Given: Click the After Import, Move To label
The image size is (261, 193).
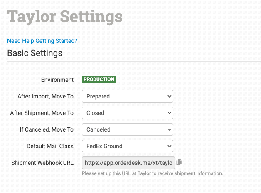Looking at the screenshot, I should [x=45, y=96].
